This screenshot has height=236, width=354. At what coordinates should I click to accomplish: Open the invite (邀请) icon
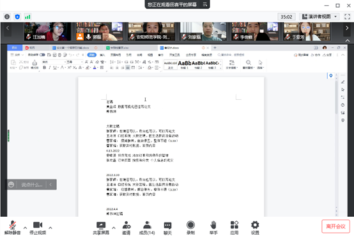[127, 228]
